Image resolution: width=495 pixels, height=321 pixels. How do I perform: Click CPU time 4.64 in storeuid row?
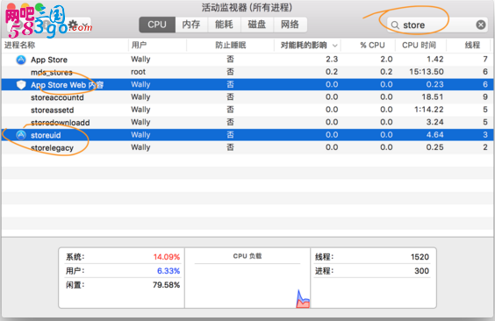pos(434,135)
